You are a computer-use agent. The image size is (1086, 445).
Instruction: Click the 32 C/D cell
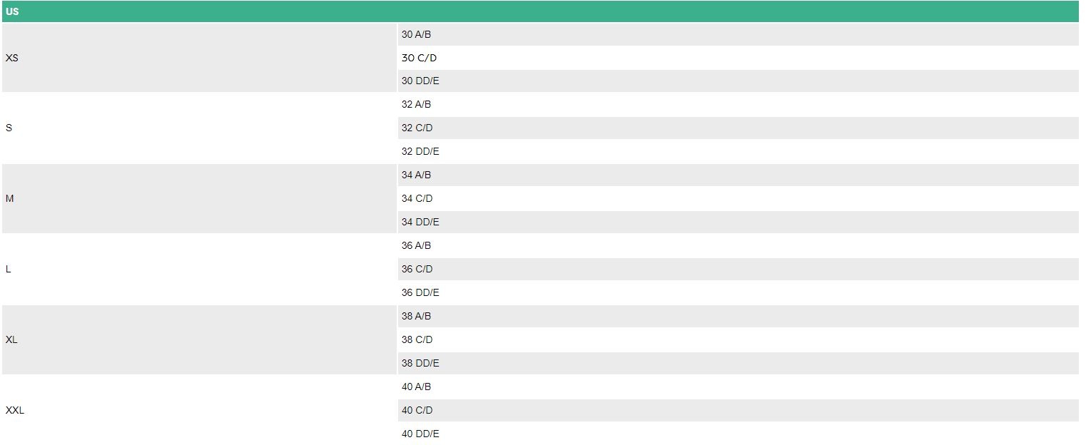(739, 128)
